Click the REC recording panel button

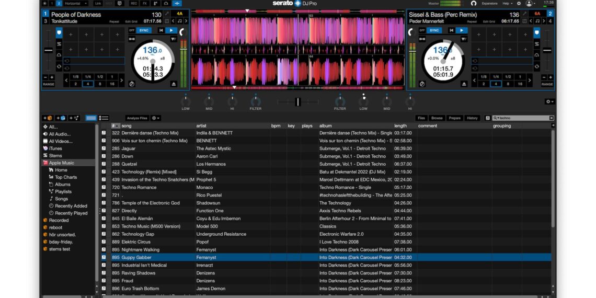click(134, 3)
